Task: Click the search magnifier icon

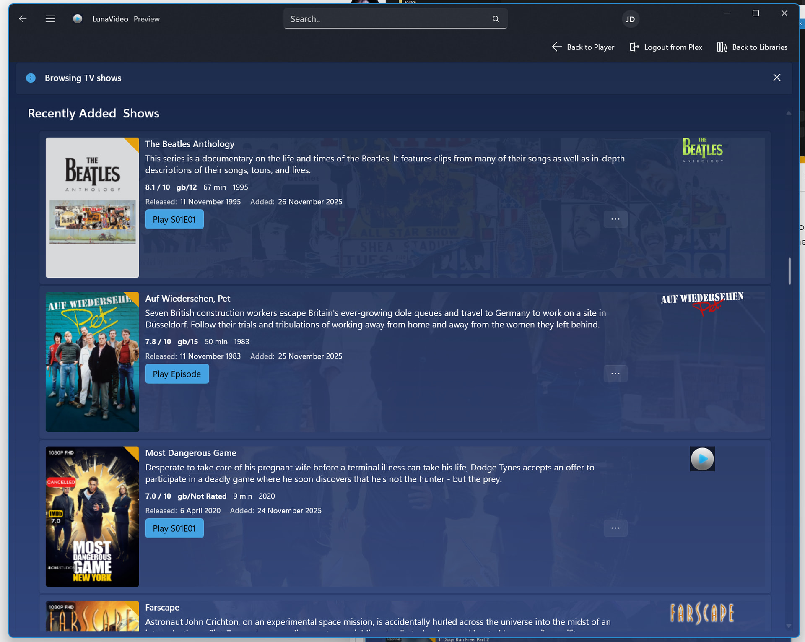Action: (x=496, y=19)
